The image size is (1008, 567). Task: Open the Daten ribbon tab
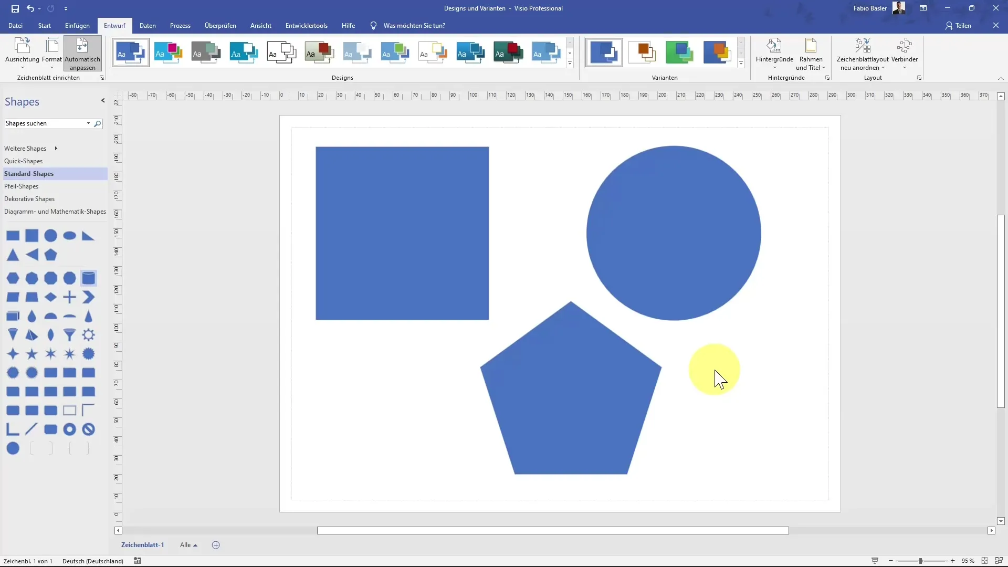148,26
